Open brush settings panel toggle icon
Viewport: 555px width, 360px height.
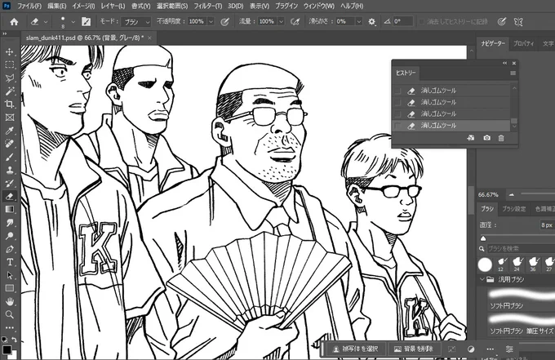click(86, 22)
